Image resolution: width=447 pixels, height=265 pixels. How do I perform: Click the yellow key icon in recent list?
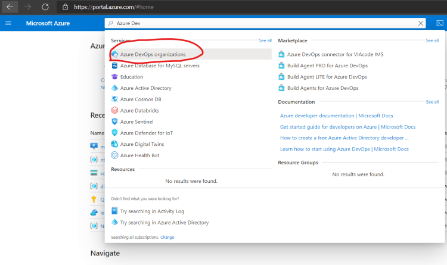[94, 199]
